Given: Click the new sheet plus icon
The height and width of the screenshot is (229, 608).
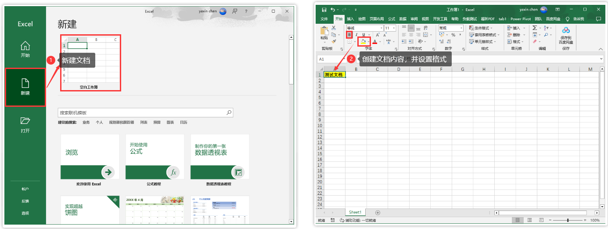Looking at the screenshot, I should (x=378, y=212).
